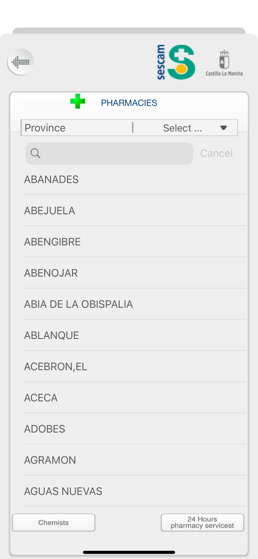
Task: Click the Province field label
Action: (x=45, y=127)
